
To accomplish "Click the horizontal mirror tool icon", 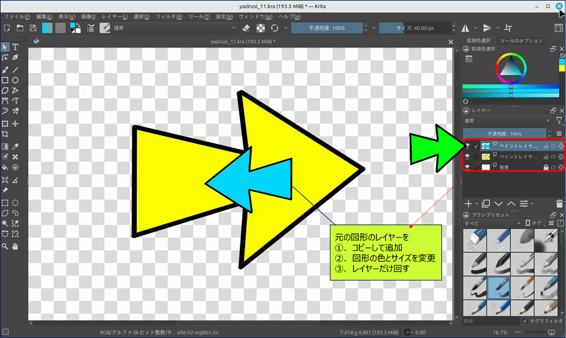I will [x=465, y=28].
